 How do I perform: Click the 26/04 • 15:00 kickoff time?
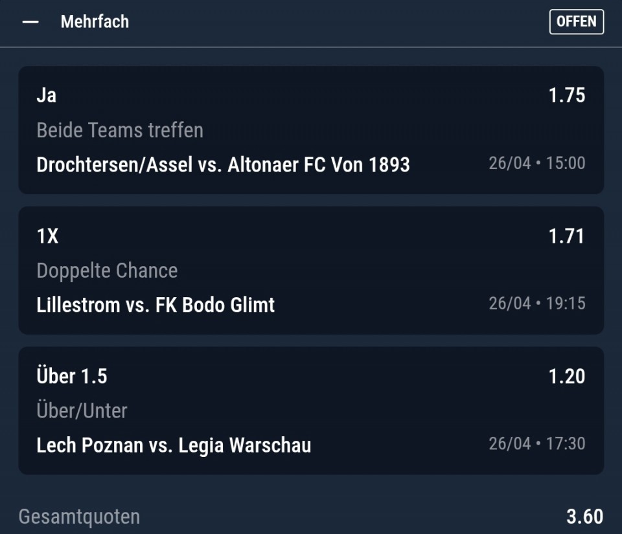click(x=536, y=163)
